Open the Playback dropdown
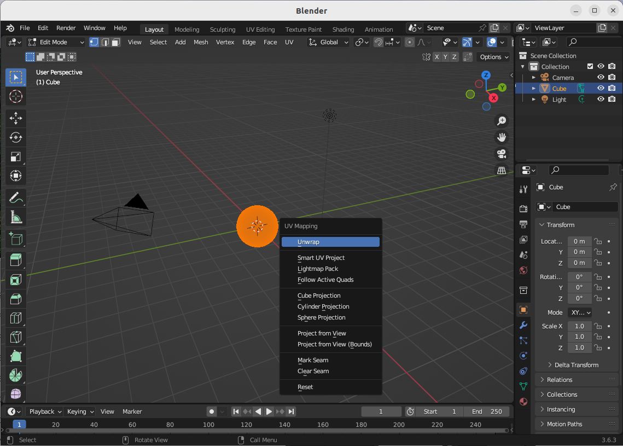The height and width of the screenshot is (446, 623). [x=45, y=412]
